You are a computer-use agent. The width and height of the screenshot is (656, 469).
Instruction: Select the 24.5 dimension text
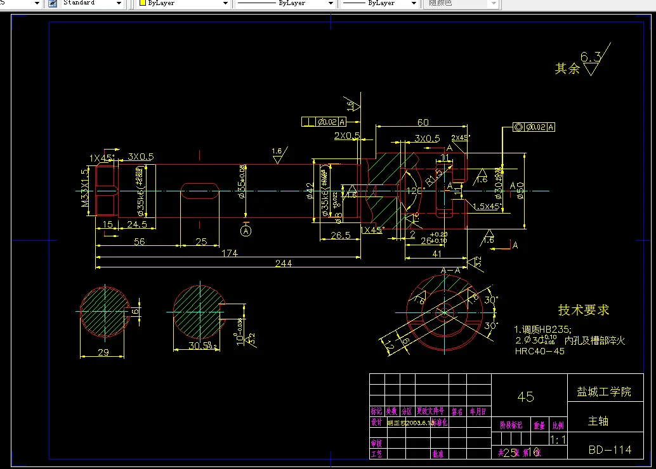pyautogui.click(x=137, y=224)
